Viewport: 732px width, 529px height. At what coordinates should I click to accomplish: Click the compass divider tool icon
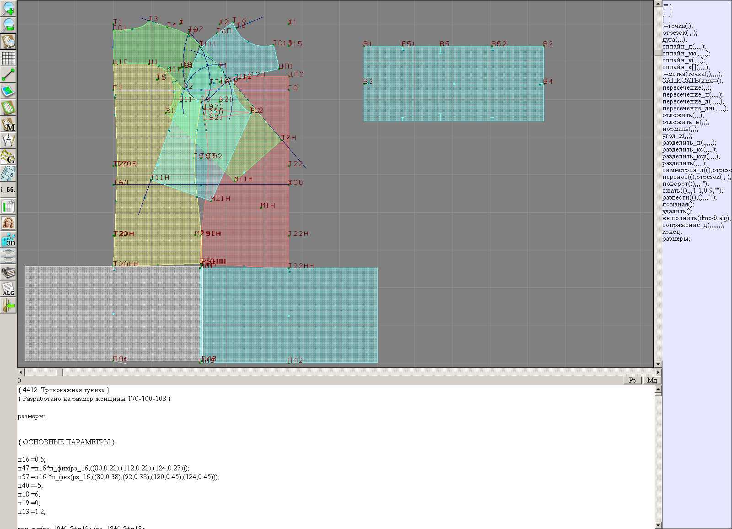point(8,140)
